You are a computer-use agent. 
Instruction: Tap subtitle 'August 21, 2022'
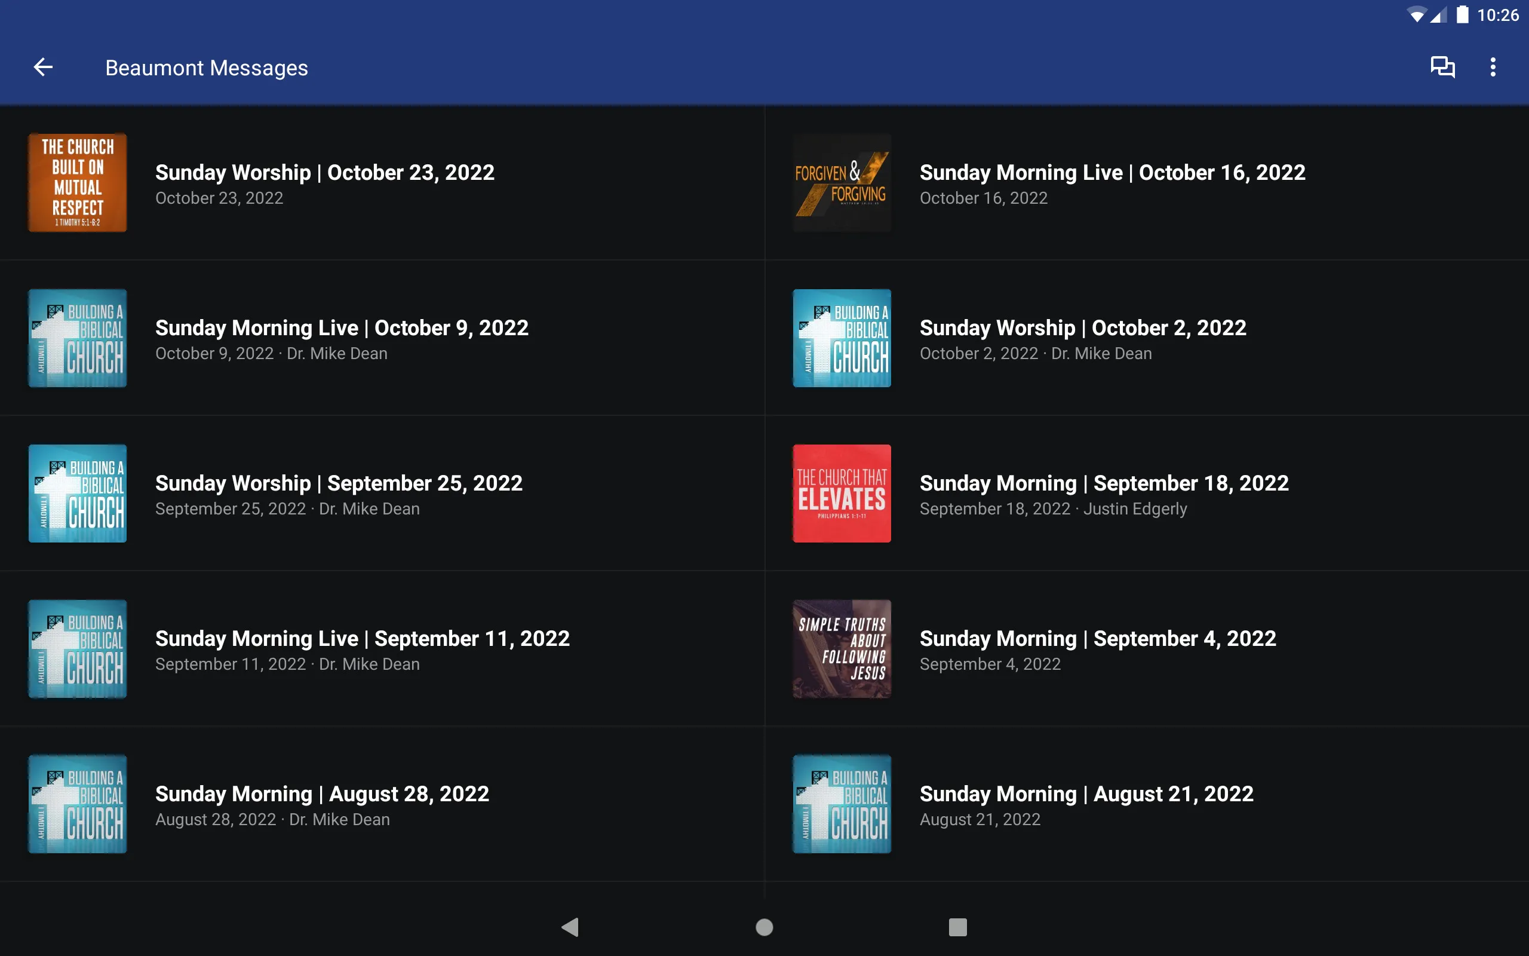[x=980, y=819]
